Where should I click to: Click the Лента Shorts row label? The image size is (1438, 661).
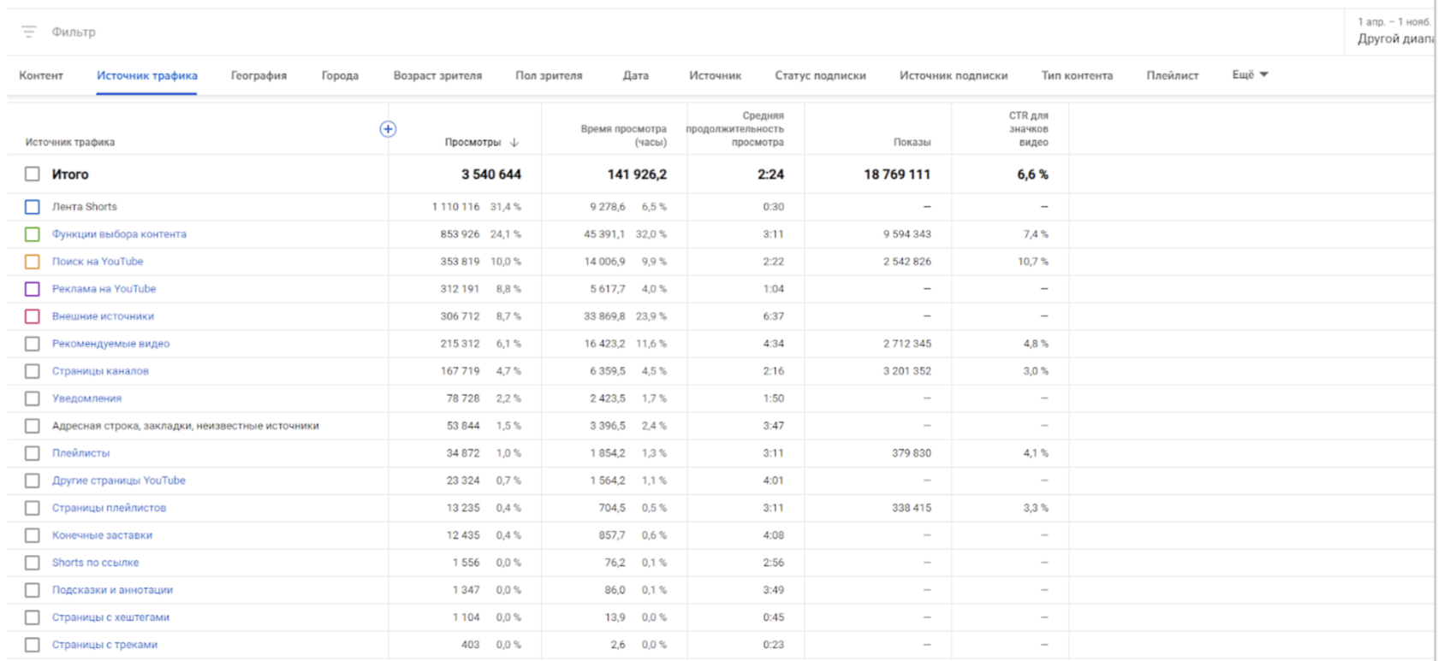[84, 207]
